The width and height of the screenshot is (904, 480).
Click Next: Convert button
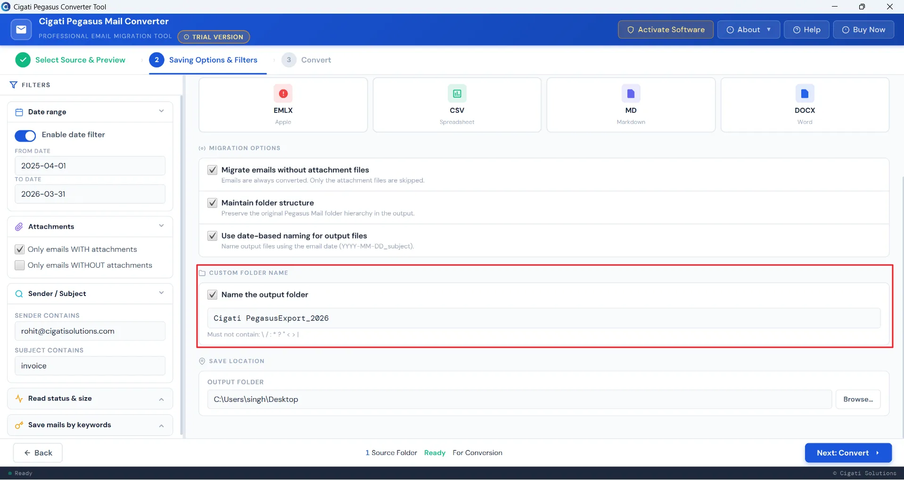pyautogui.click(x=848, y=453)
